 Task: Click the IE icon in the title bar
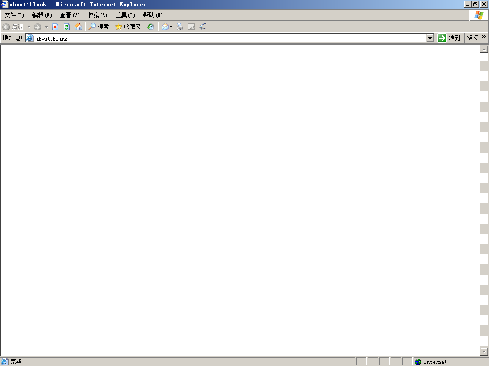[x=4, y=4]
